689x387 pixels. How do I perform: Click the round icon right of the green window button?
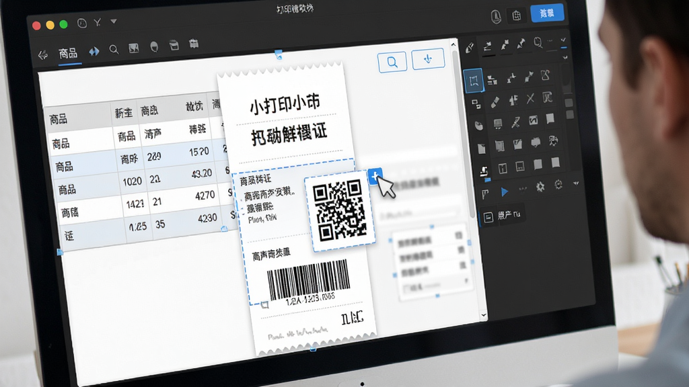82,24
